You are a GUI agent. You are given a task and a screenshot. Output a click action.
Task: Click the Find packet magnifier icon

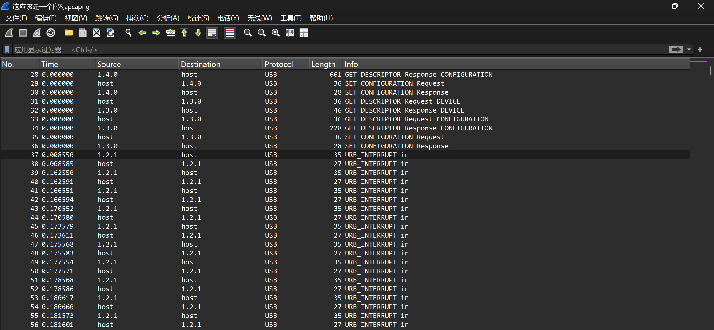[x=128, y=33]
